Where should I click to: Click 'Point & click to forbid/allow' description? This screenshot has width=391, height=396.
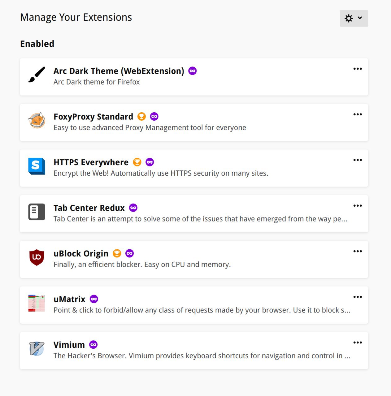click(202, 310)
